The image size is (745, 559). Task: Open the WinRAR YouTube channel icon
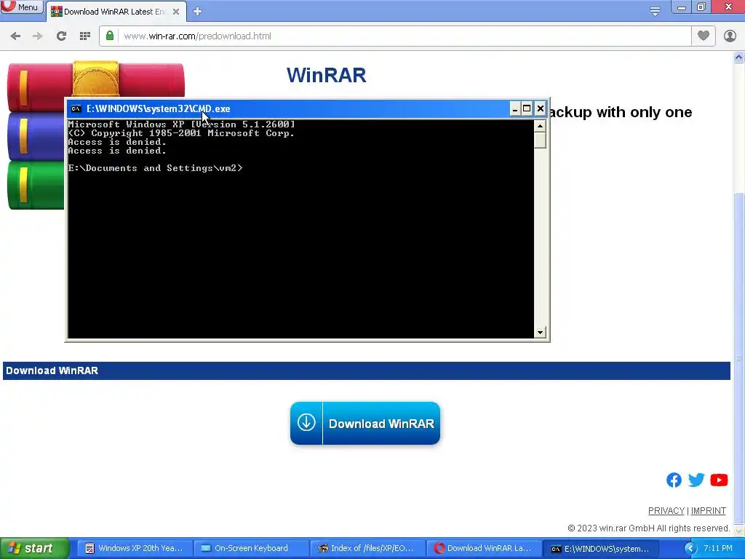719,480
